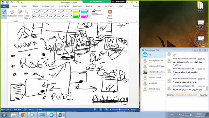
Task: Switch to the ACROBAT ribbon tab
Action: [109, 6]
